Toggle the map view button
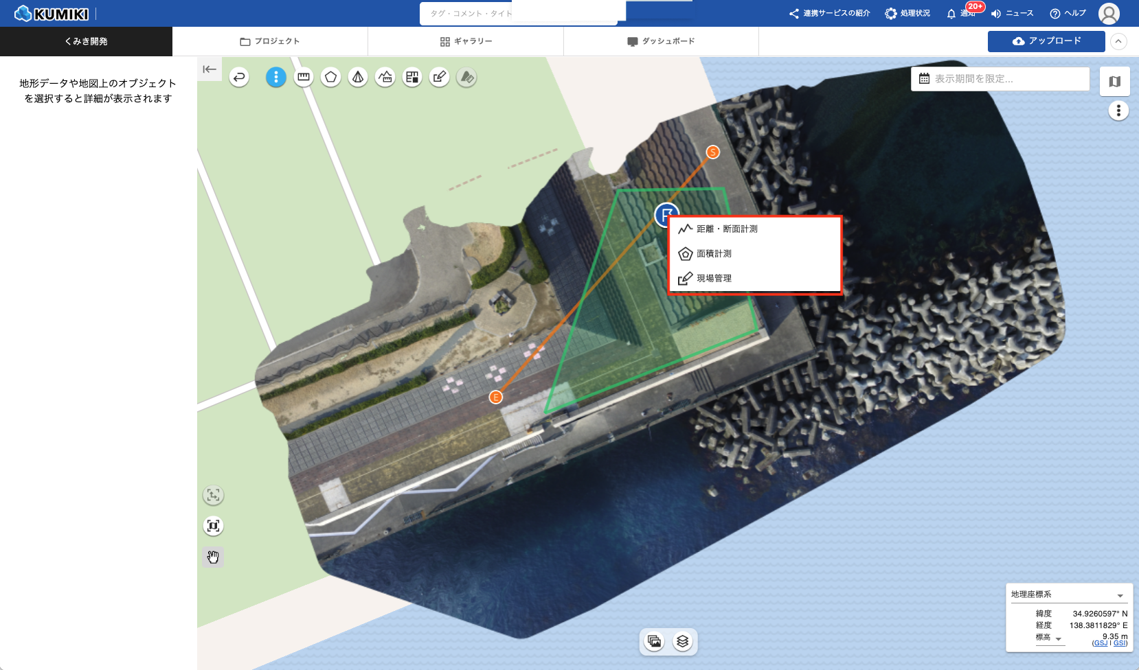The width and height of the screenshot is (1139, 670). (1114, 82)
